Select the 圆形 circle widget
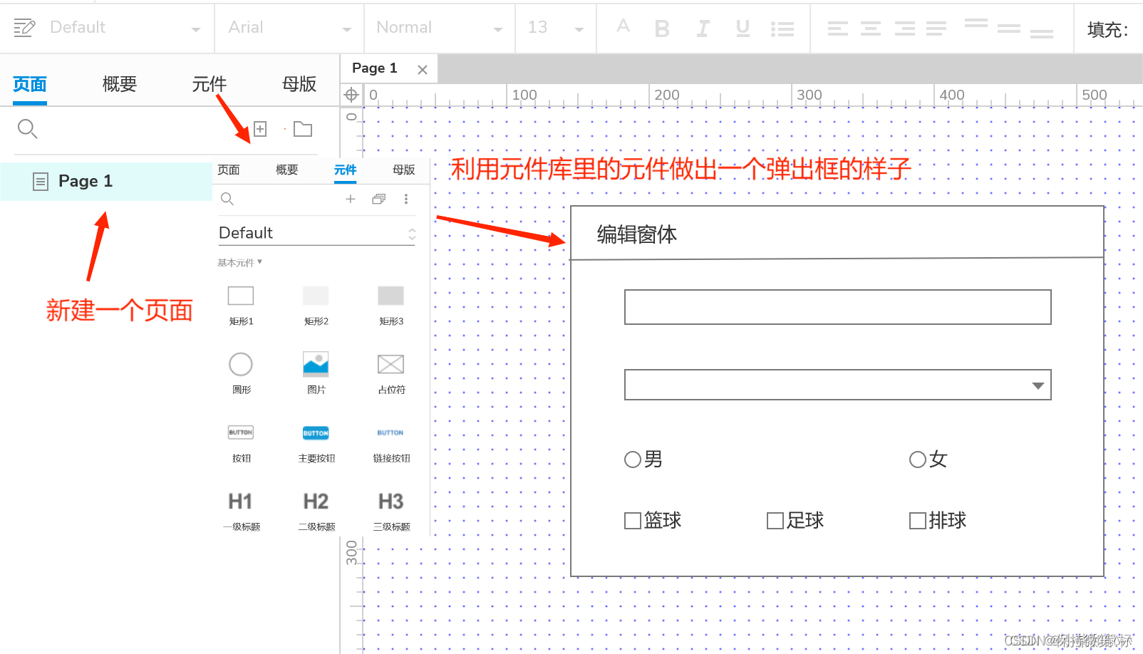1143x654 pixels. point(241,373)
